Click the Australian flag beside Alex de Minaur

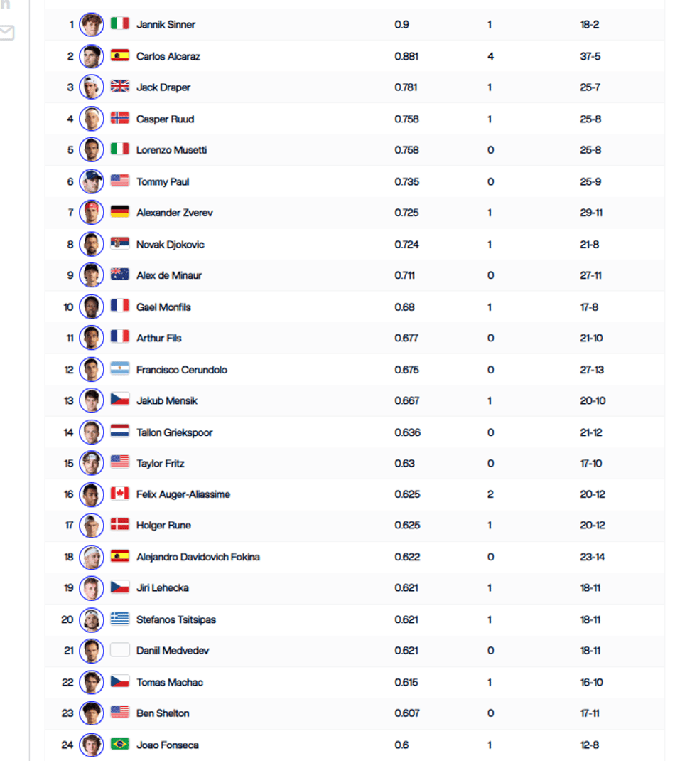click(x=120, y=275)
